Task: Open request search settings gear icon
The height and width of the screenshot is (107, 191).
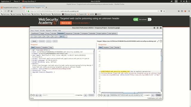Action: pyautogui.click(x=34, y=95)
